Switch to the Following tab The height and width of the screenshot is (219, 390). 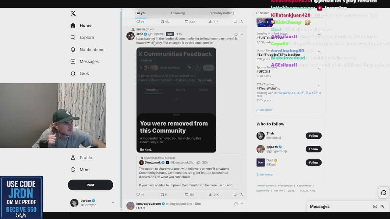pyautogui.click(x=178, y=13)
